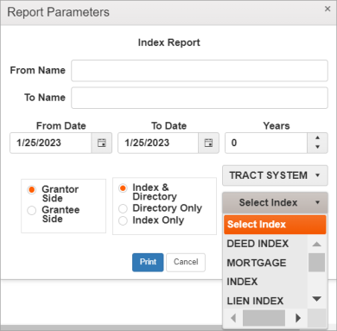Click the Cancel button
Viewport: 337px width, 331px height.
[x=186, y=262]
